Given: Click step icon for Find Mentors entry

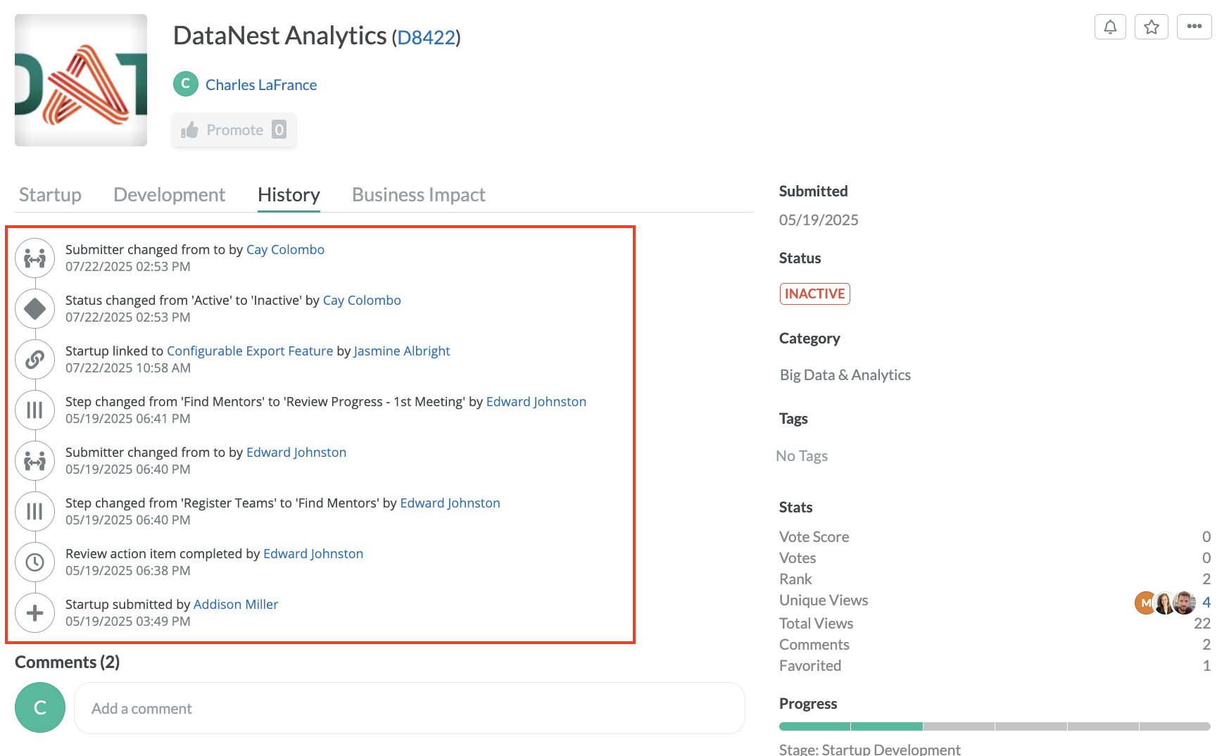Looking at the screenshot, I should (x=35, y=512).
